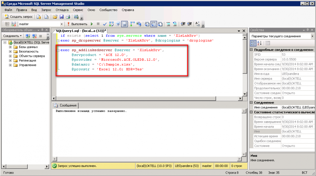This screenshot has width=316, height=176.
Task: Click the blue checkmark parse query icon
Action: point(105,24)
